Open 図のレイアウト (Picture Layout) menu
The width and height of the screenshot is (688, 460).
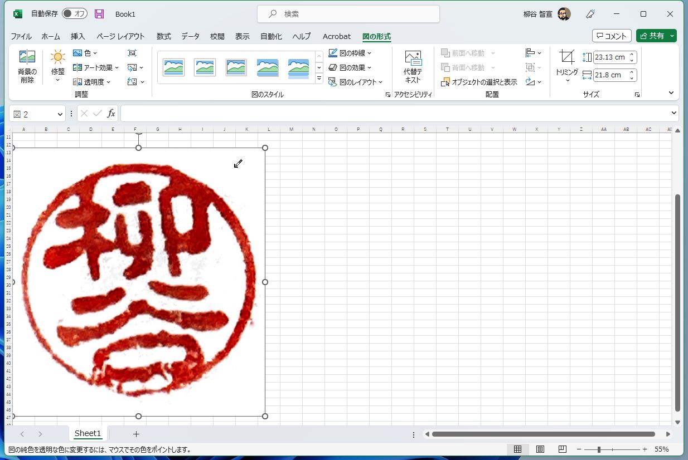(356, 82)
